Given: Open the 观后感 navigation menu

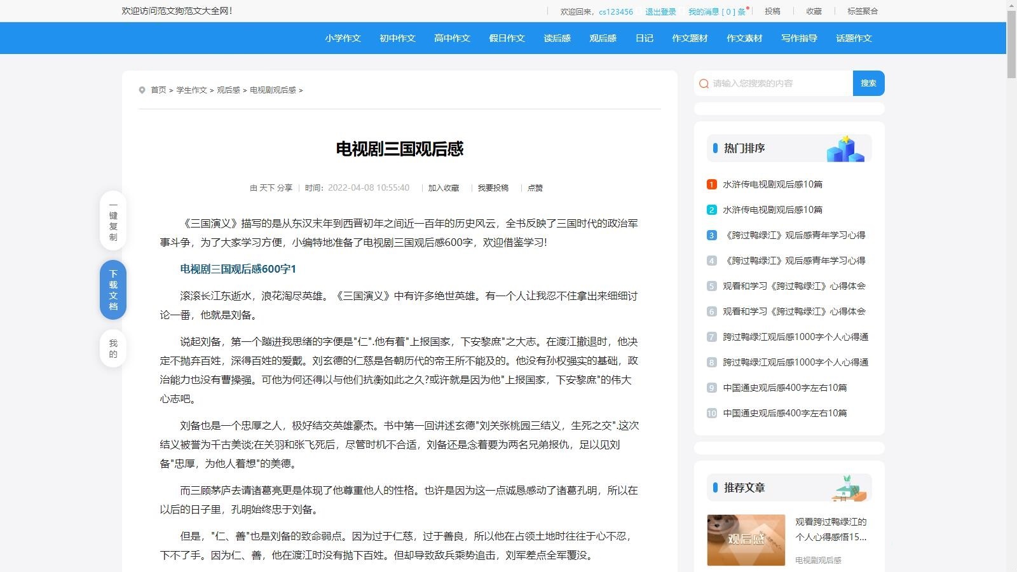Looking at the screenshot, I should (x=602, y=38).
